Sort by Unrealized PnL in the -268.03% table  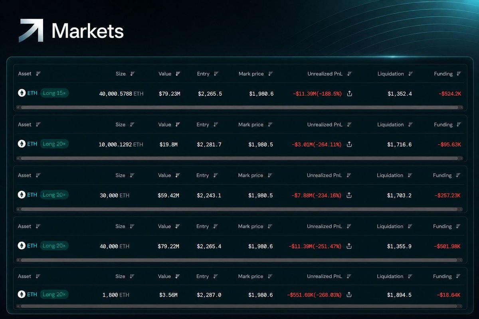coord(349,276)
